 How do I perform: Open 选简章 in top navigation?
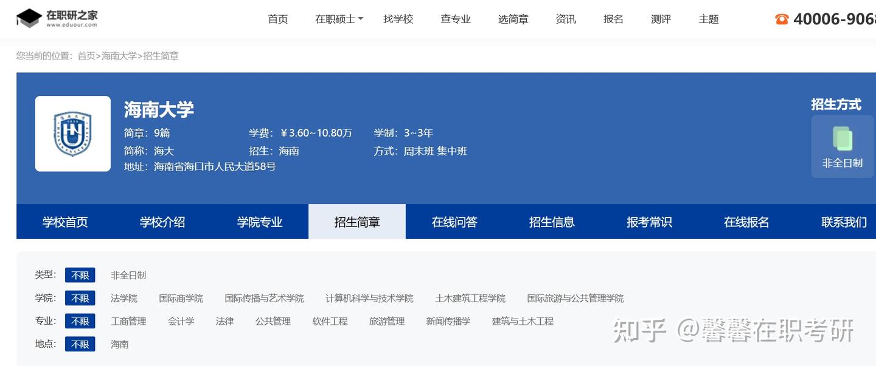coord(513,19)
